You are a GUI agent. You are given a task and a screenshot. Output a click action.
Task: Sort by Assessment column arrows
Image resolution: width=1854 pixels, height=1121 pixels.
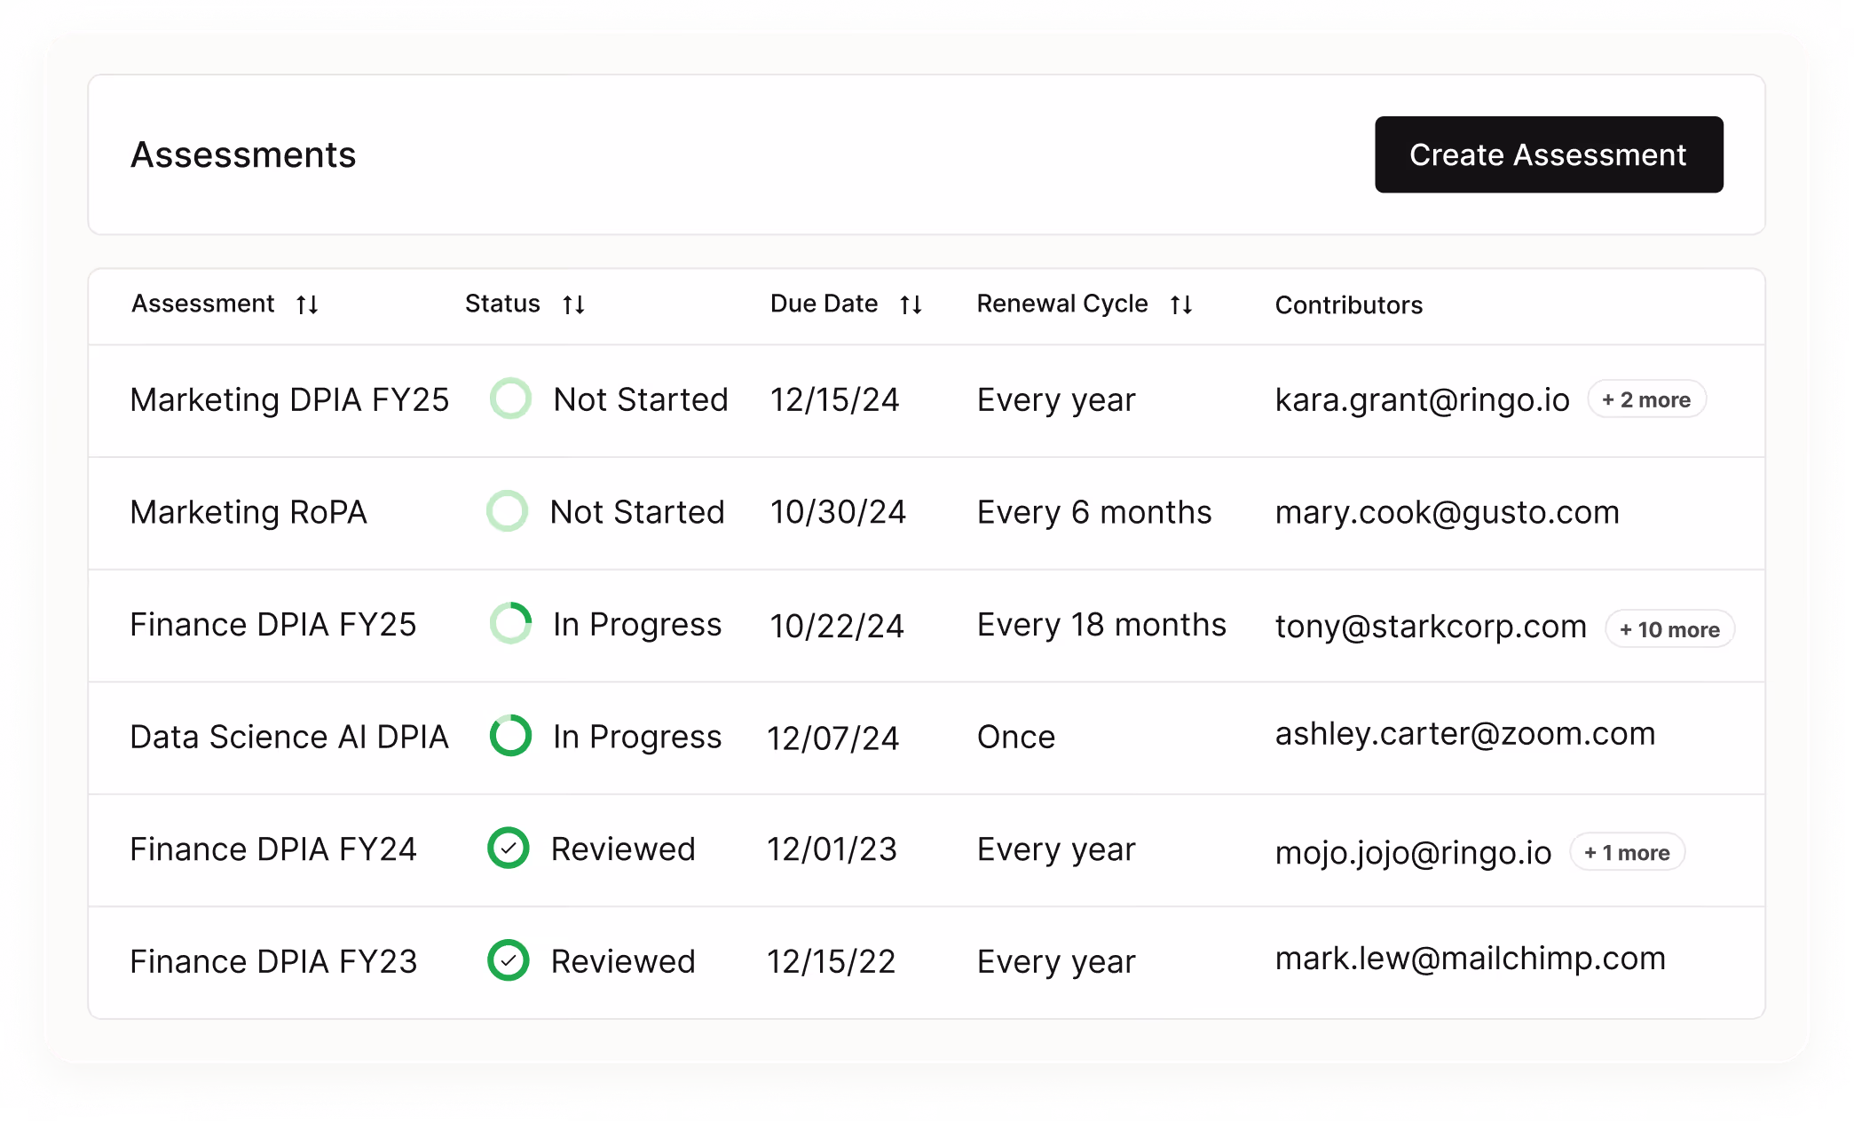(x=307, y=305)
